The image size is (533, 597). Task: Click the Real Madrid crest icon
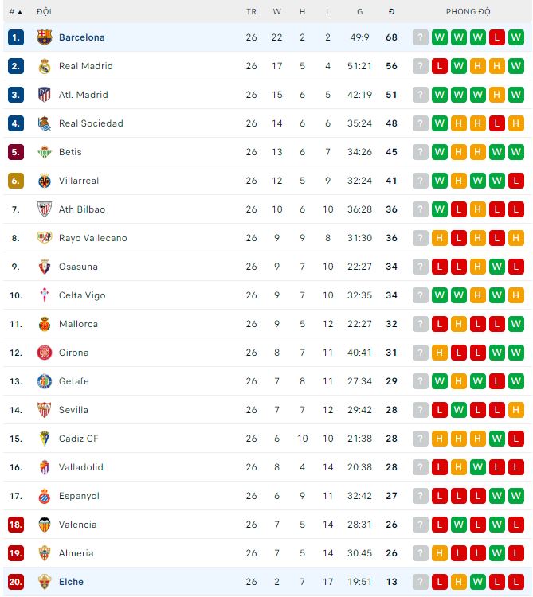coord(45,66)
